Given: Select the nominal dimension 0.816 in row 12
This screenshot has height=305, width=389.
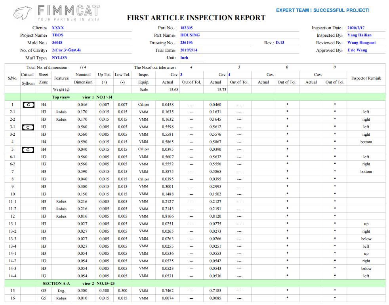Looking at the screenshot, I should [x=82, y=216].
